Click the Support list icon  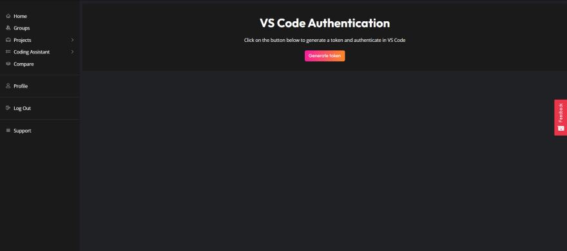pyautogui.click(x=8, y=131)
